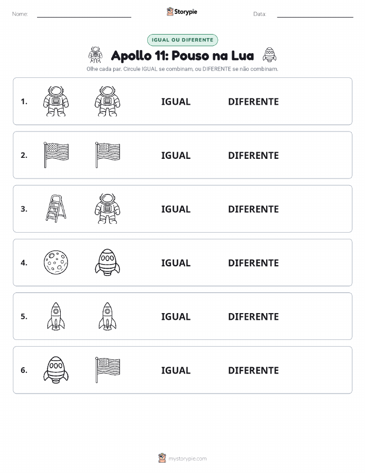Image resolution: width=365 pixels, height=473 pixels.
Task: Choose DIFERENTE for question 3
Action: [x=253, y=209]
